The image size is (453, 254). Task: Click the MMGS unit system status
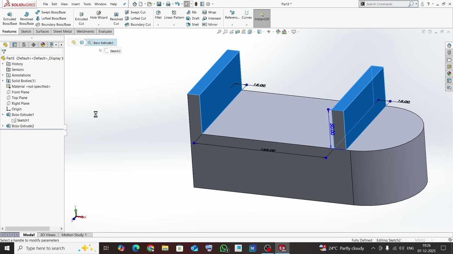pyautogui.click(x=420, y=240)
